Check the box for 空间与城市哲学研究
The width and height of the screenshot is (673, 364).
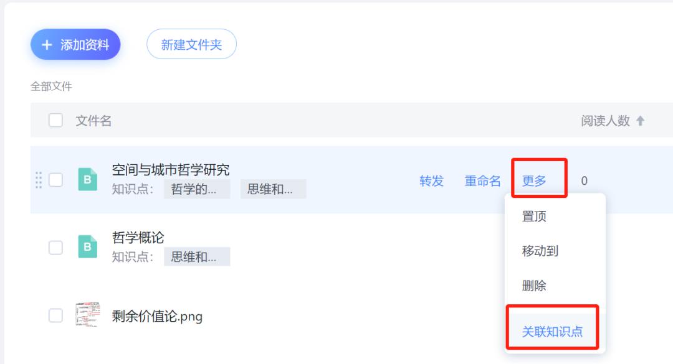56,180
